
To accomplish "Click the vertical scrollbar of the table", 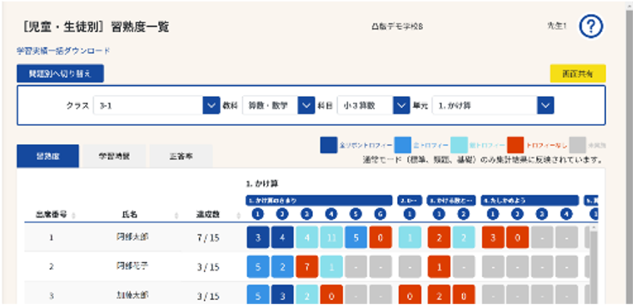I will (x=593, y=265).
